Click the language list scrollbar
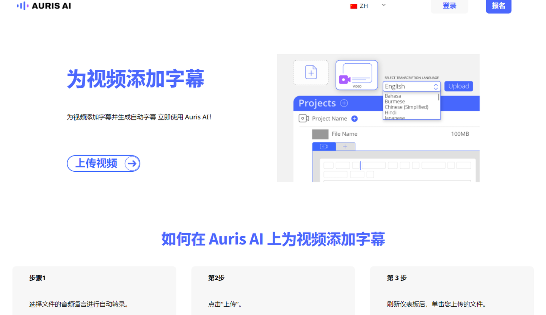The image size is (546, 315). click(x=439, y=97)
